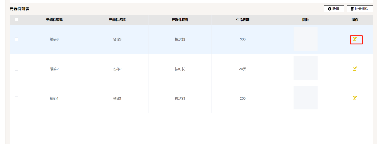Click the 新增 add button
This screenshot has height=144, width=377.
point(334,9)
